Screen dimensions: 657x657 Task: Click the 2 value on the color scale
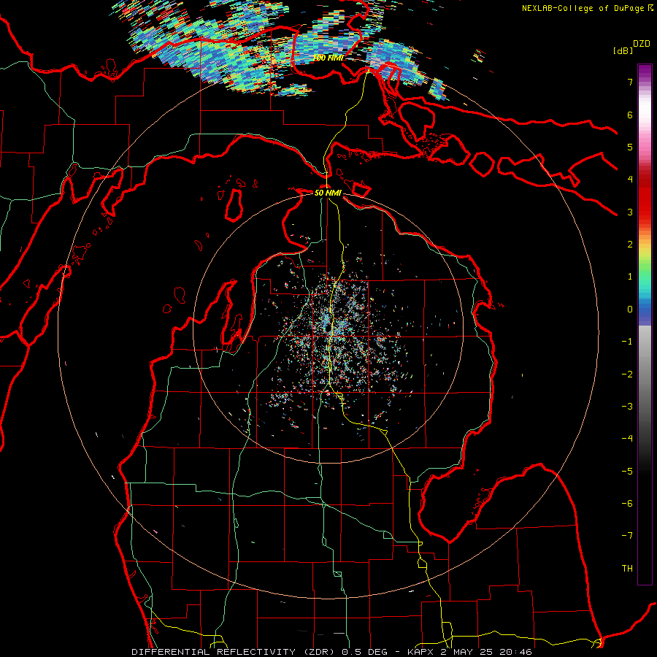tap(630, 245)
